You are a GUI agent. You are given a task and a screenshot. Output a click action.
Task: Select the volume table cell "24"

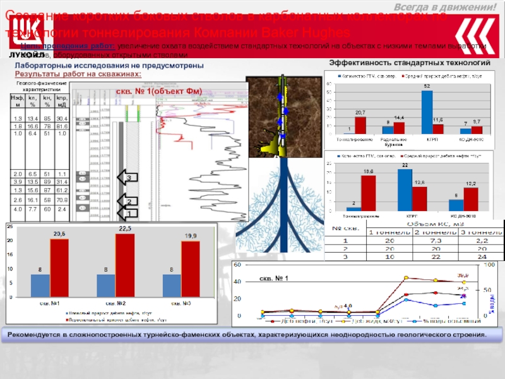pos(482,257)
